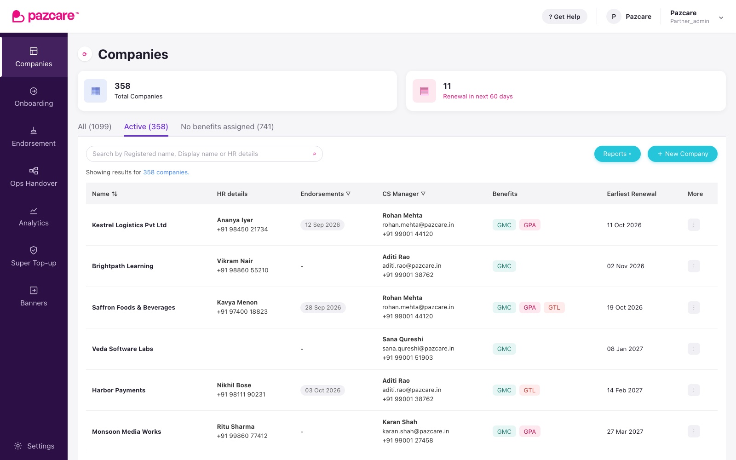Open Saffron Foods & Beverages company
This screenshot has height=460, width=736.
pyautogui.click(x=133, y=307)
